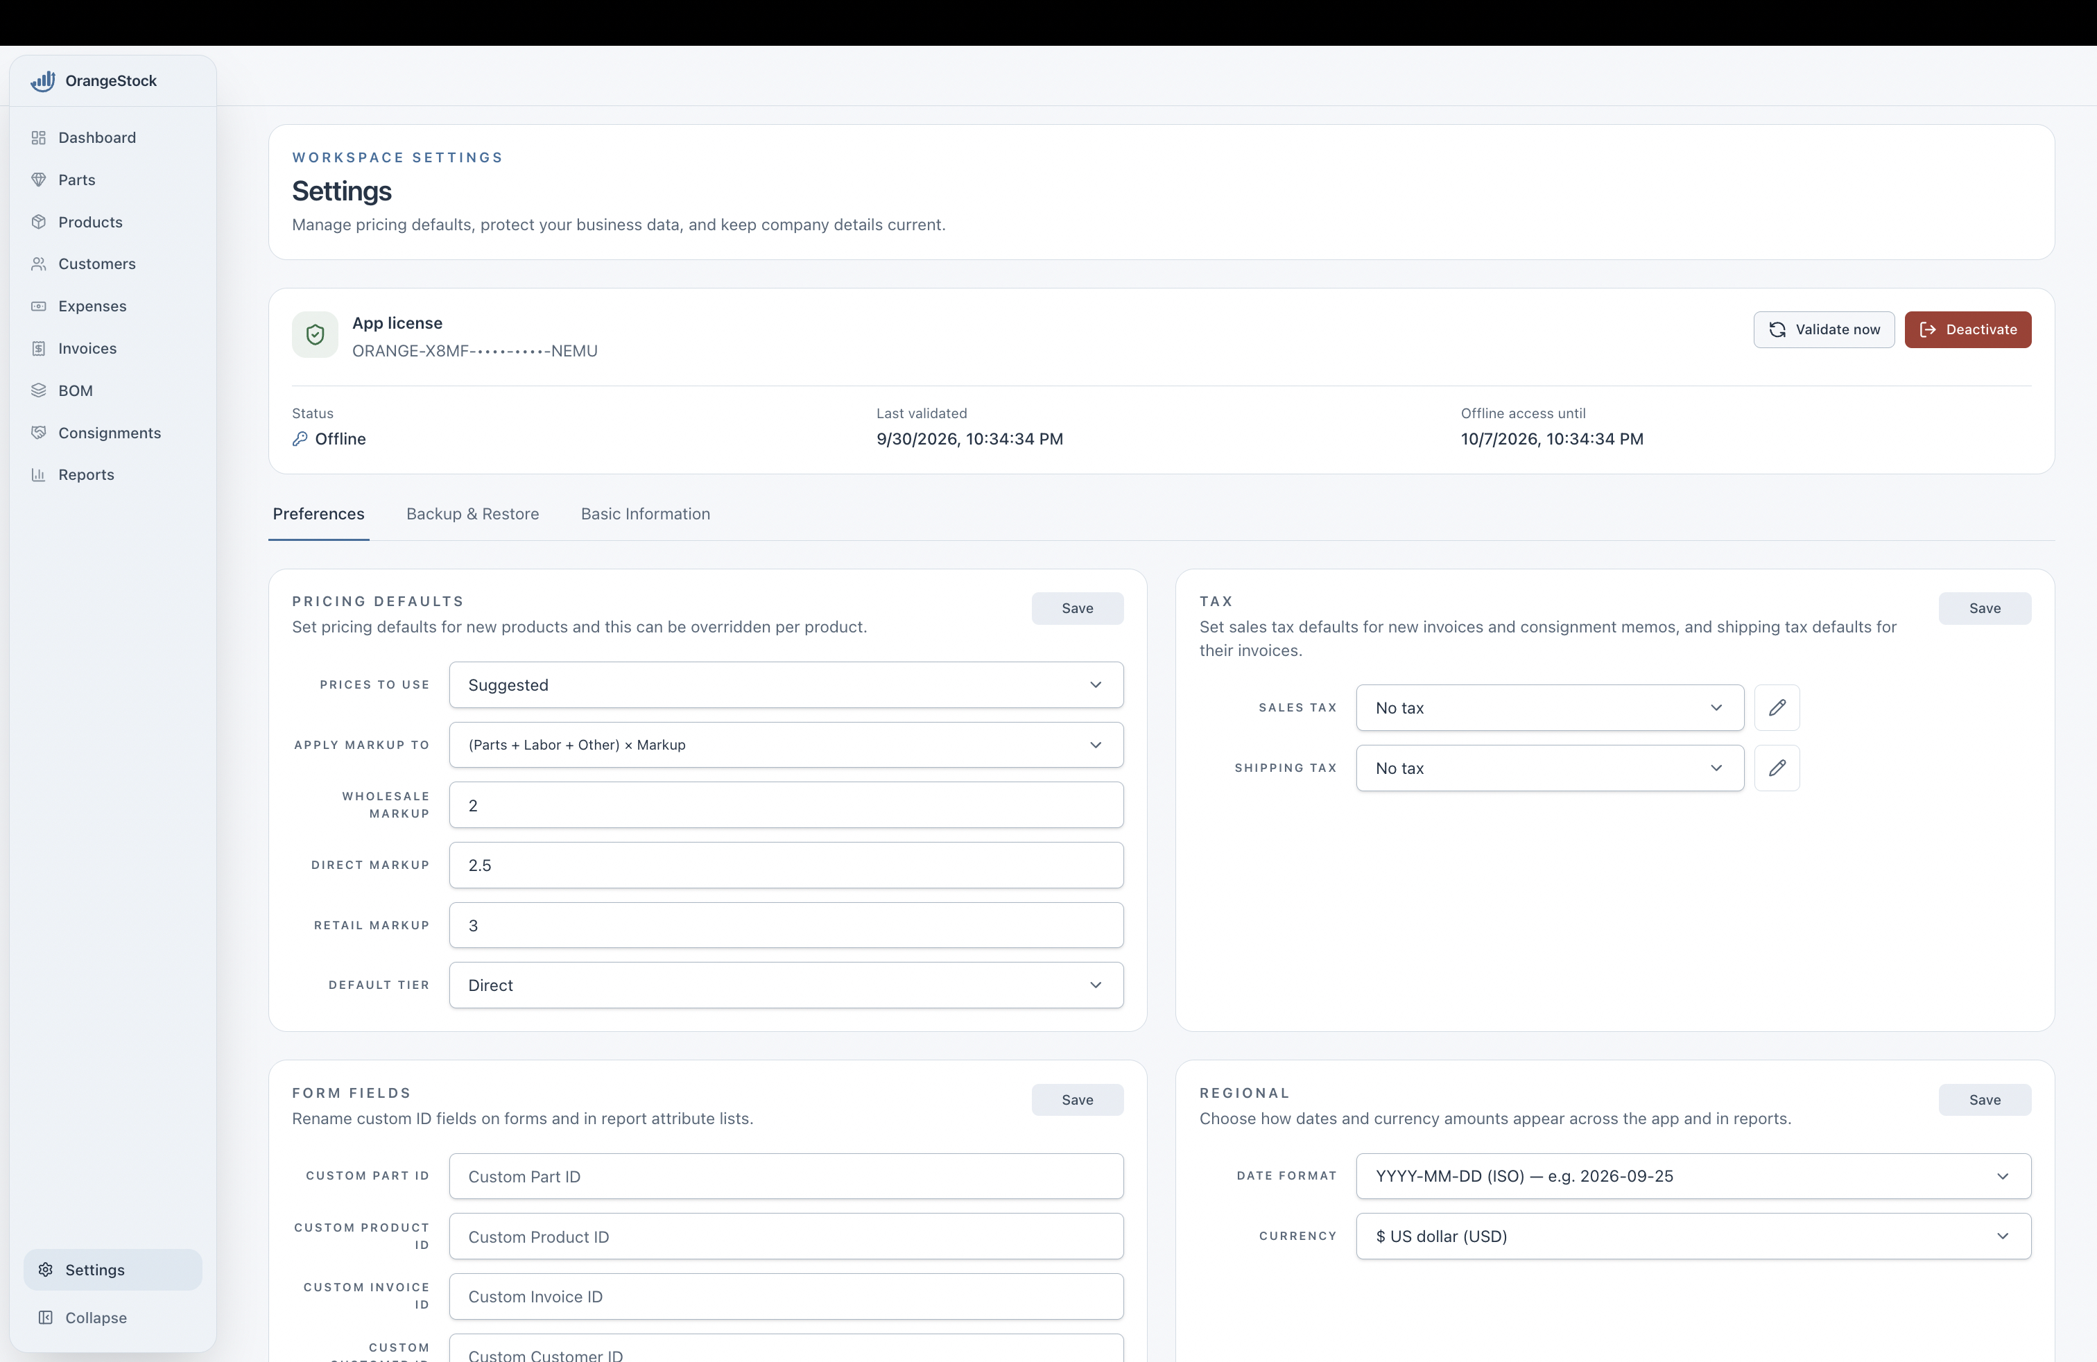Screen dimensions: 2097x1362
Task: Open the Basic Information tab
Action: 645,514
